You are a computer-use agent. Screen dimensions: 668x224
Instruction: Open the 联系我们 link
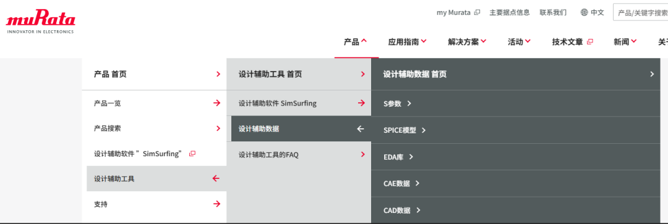click(x=553, y=12)
